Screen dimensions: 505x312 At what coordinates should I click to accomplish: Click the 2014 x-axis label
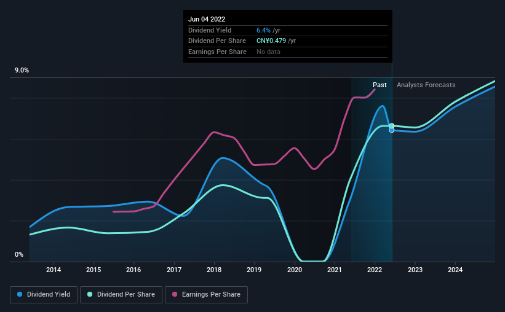point(54,270)
